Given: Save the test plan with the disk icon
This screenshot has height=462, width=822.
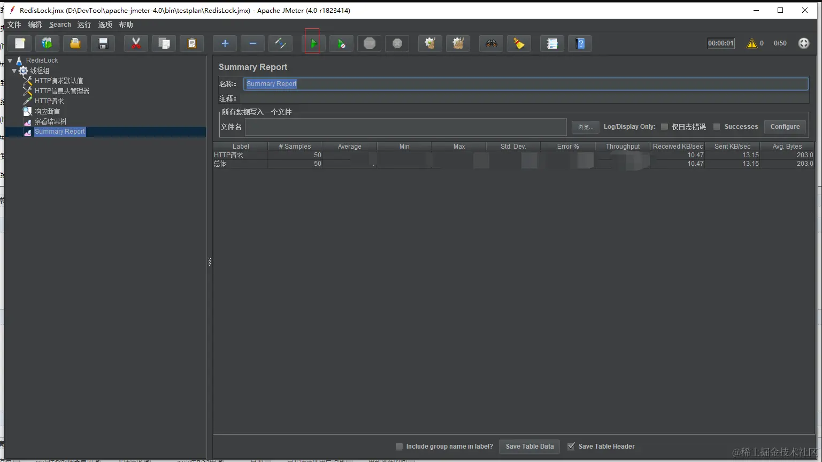Looking at the screenshot, I should [103, 44].
